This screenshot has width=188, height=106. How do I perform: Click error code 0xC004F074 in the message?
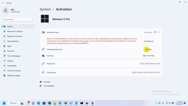(83, 43)
